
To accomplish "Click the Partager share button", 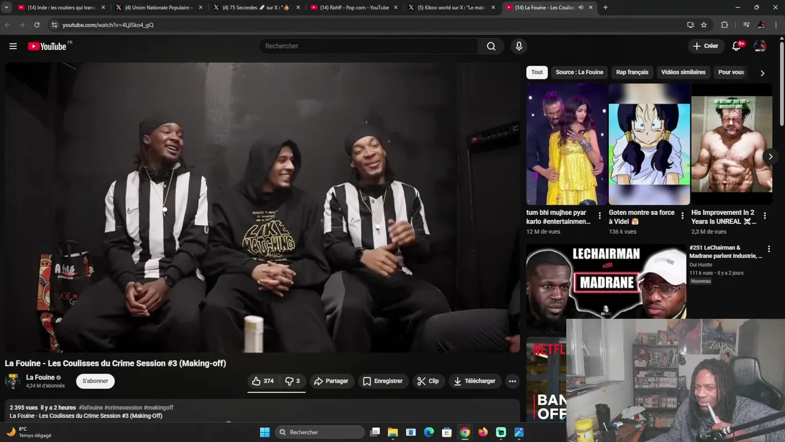I will [x=331, y=381].
